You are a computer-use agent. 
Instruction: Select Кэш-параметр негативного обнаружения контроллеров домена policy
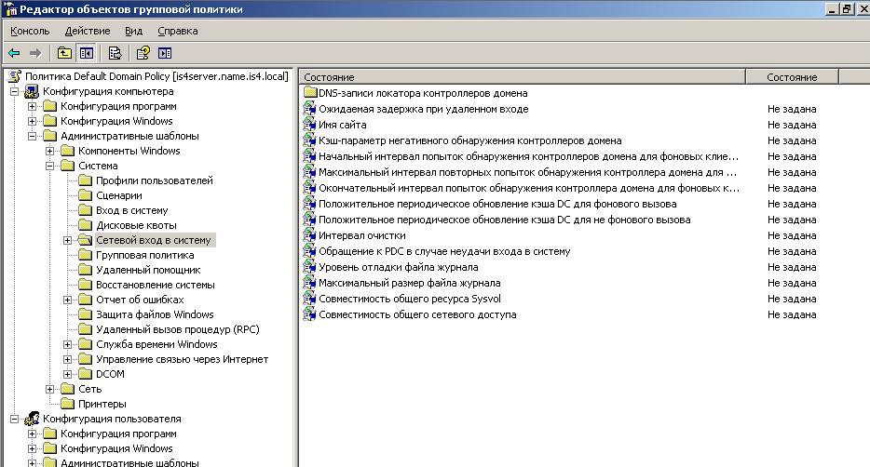coord(470,140)
